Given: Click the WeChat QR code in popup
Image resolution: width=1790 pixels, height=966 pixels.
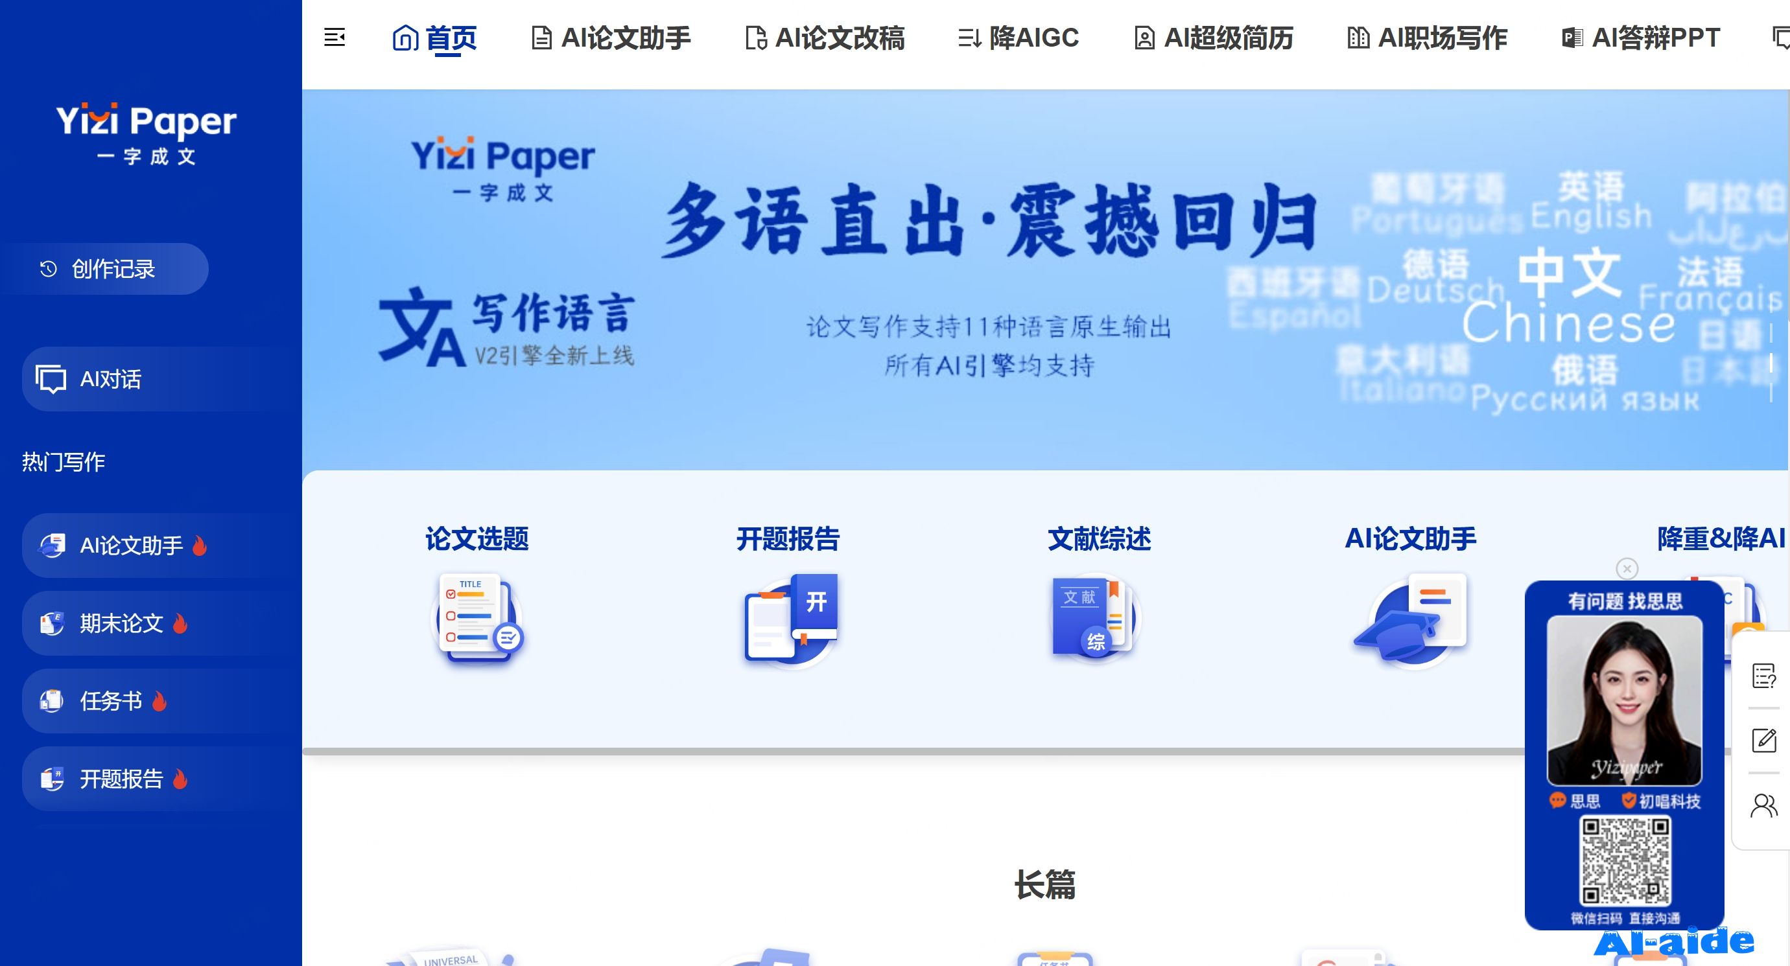Looking at the screenshot, I should click(1625, 861).
